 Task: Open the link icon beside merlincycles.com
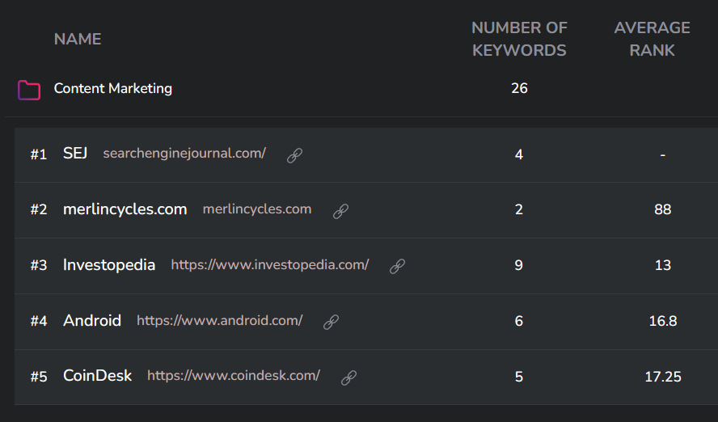click(x=340, y=211)
